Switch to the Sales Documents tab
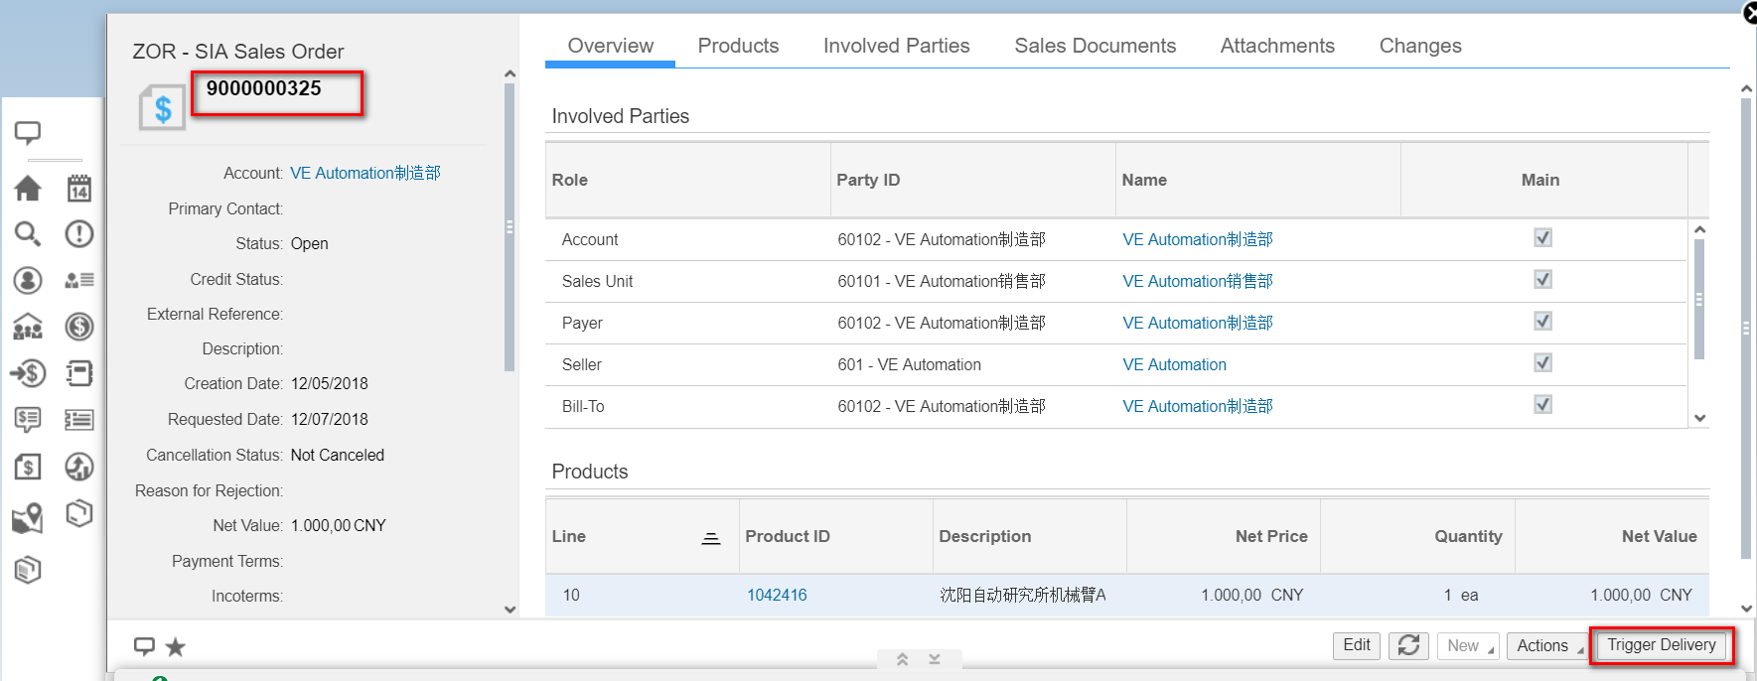Screen dimensions: 1757x681 click(x=1095, y=46)
